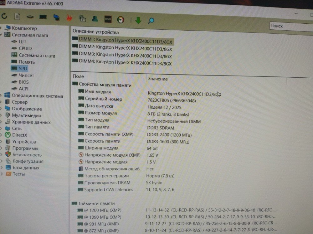Select ЦП in the sidebar
Viewport: 313px width, 234px height.
coord(22,41)
